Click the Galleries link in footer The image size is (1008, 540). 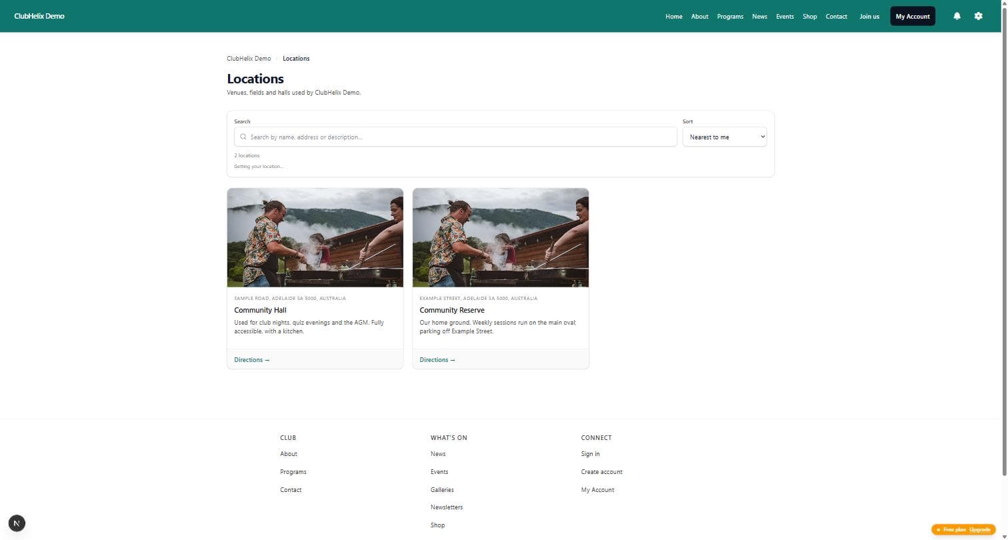pos(442,490)
